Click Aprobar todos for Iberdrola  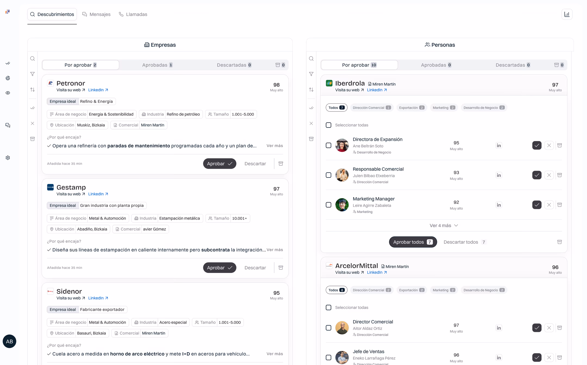point(413,242)
